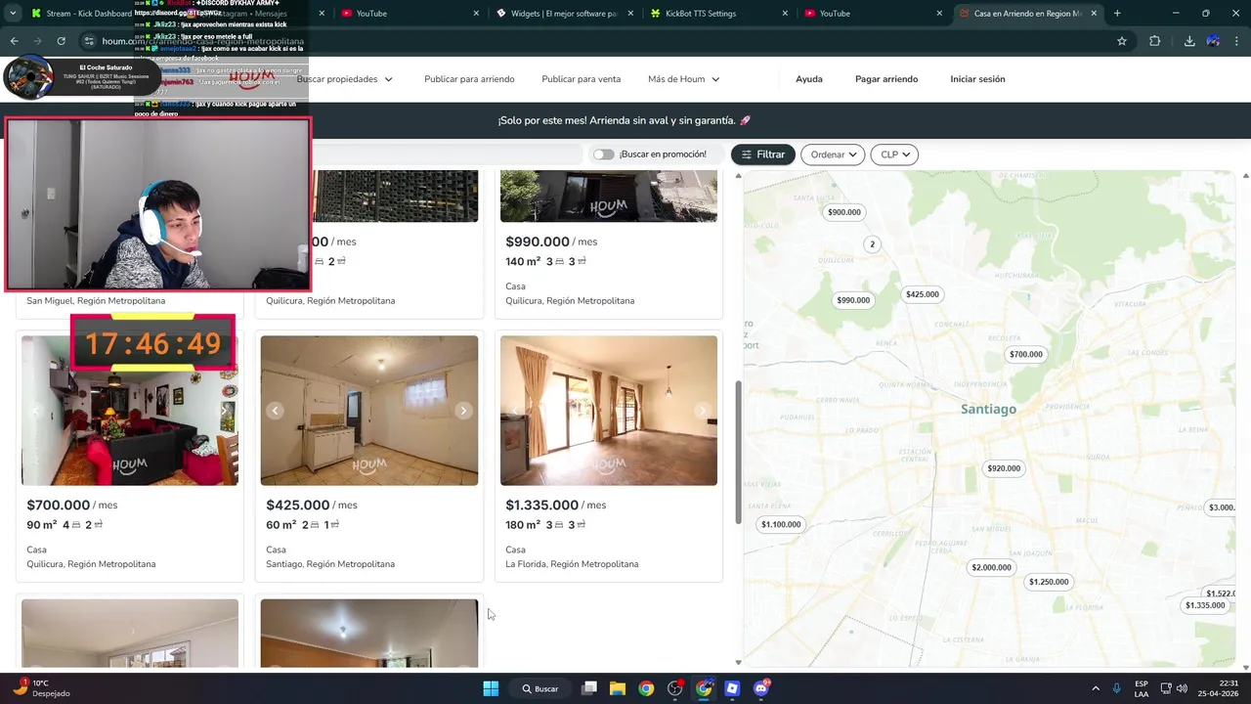This screenshot has width=1251, height=704.
Task: Select the $700.000 map price marker
Action: [1026, 354]
